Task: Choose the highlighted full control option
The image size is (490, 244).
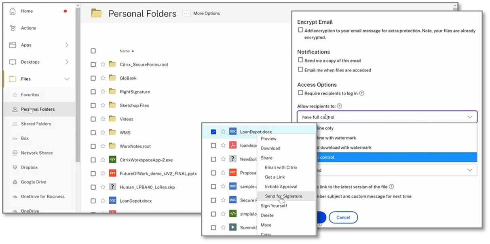Action: 387,157
